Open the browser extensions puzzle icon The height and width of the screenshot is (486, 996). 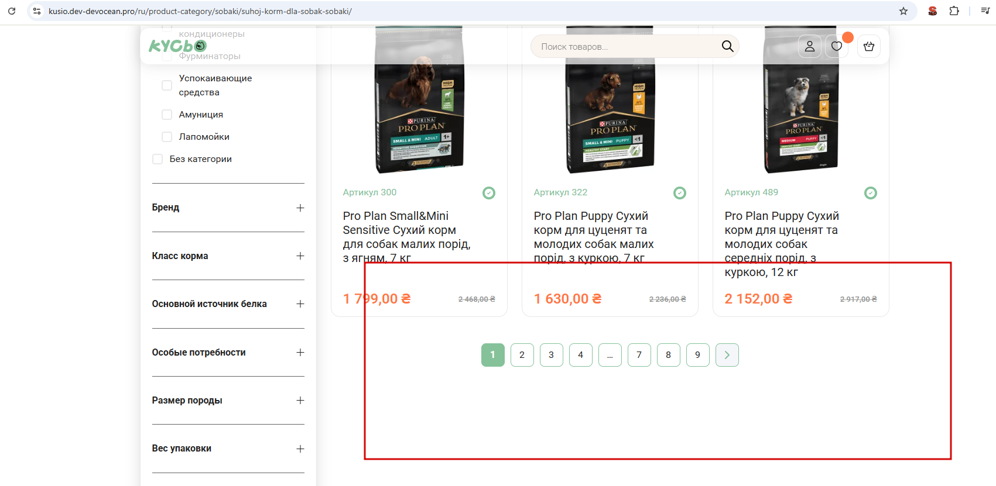pyautogui.click(x=954, y=11)
